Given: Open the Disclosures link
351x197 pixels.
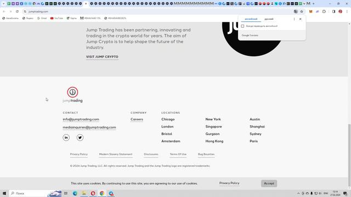Looking at the screenshot, I should click(151, 154).
